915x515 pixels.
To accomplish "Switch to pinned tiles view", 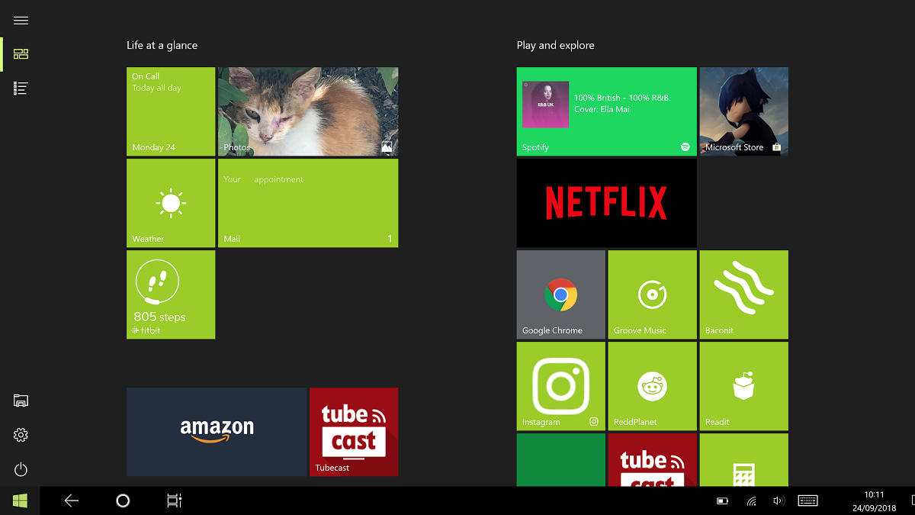I will pyautogui.click(x=21, y=54).
